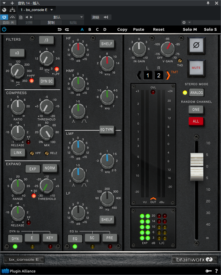Toggle ANALOG stereo mode button

tap(196, 93)
